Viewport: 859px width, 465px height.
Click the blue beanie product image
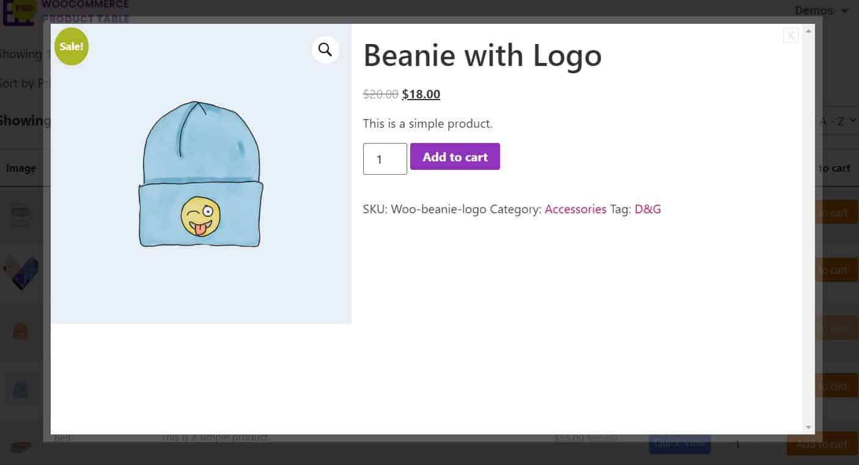201,174
